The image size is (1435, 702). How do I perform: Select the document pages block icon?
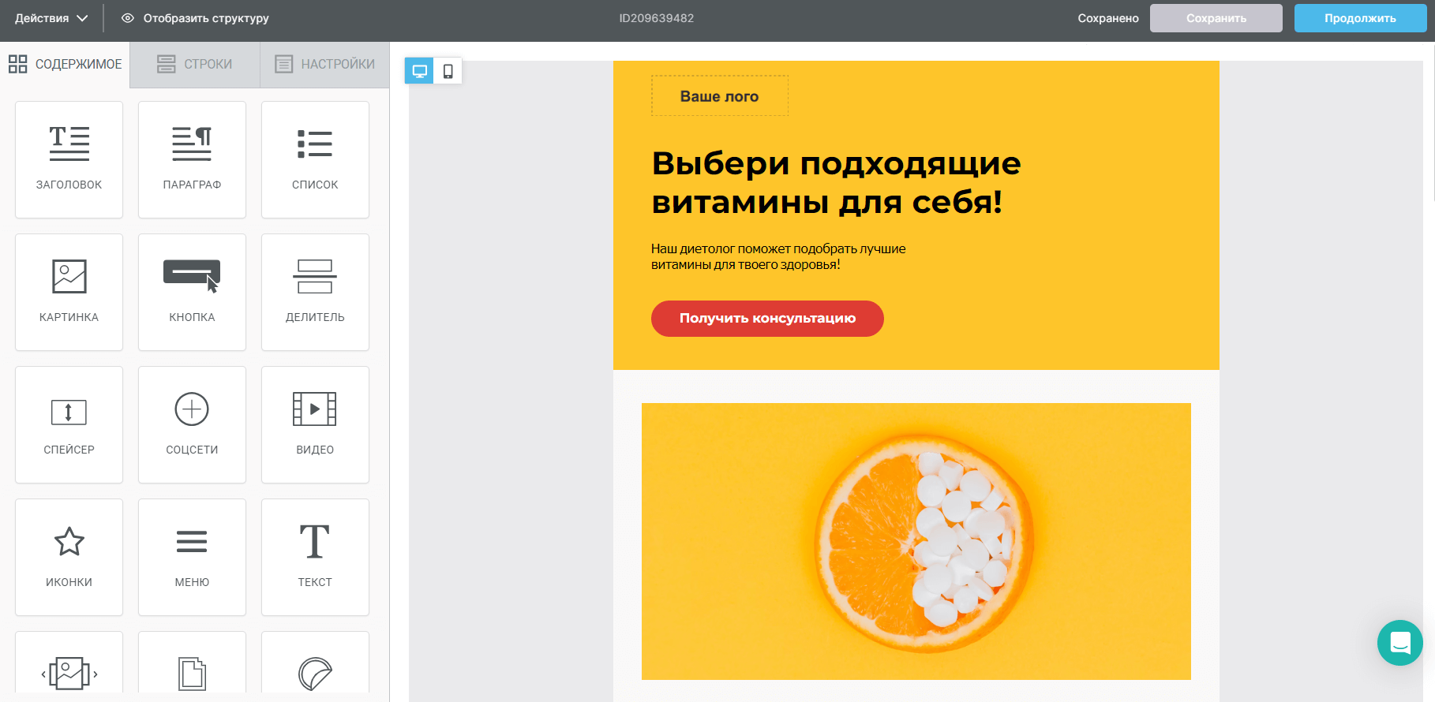click(192, 674)
